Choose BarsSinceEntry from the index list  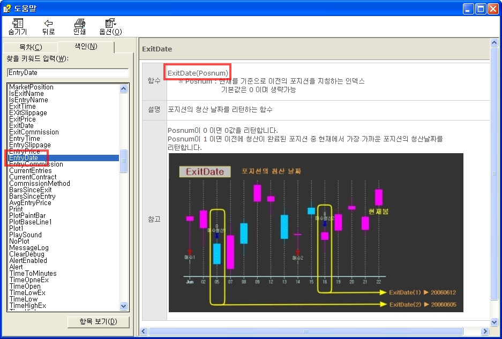32,197
